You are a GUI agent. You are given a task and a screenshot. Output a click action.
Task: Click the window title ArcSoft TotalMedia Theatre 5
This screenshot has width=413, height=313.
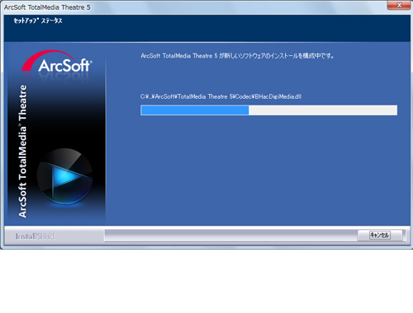[x=47, y=7]
